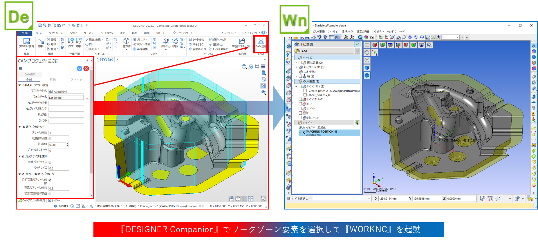Expand the ストックモデル 3D (3) tree node
This screenshot has height=240, width=538.
tap(296, 67)
